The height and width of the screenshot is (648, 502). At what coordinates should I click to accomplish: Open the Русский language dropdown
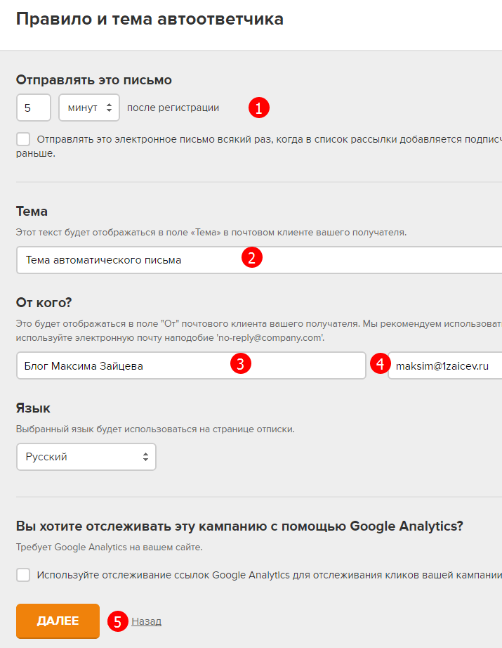[x=86, y=457]
